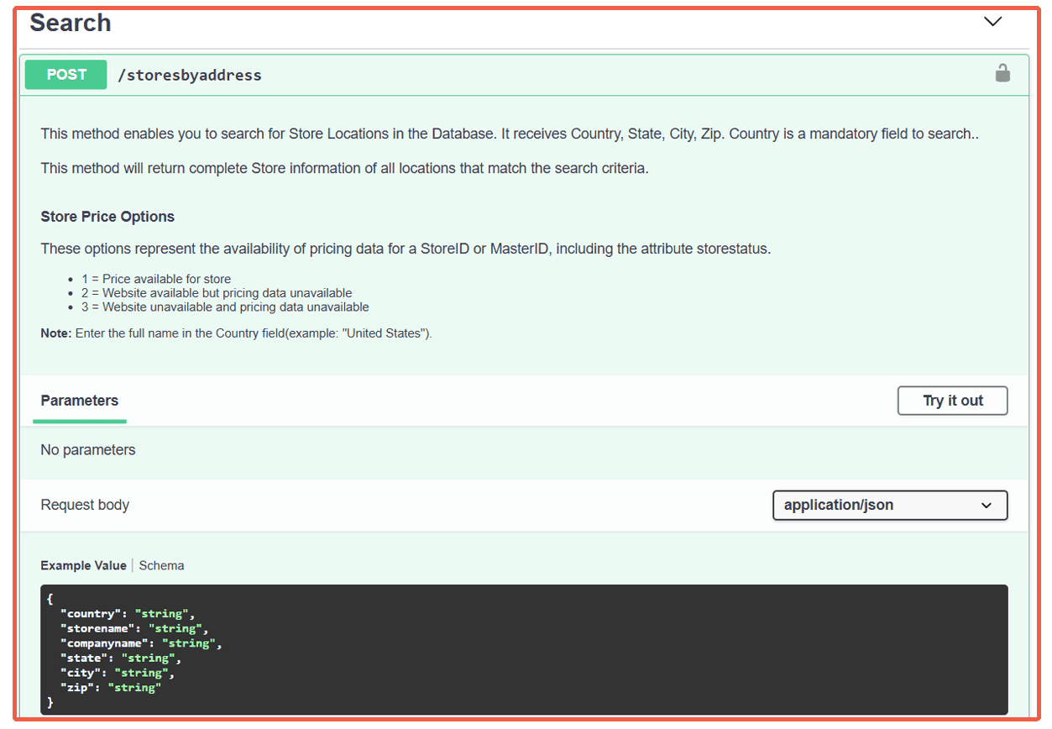Click the "zip" line in the example JSON
Viewport: 1052px width, 729px height.
coord(110,687)
